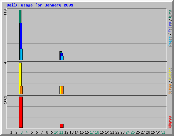The height and width of the screenshot is (136, 174).
Task: Click day '19' on the x-axis
Action: pos(102,132)
